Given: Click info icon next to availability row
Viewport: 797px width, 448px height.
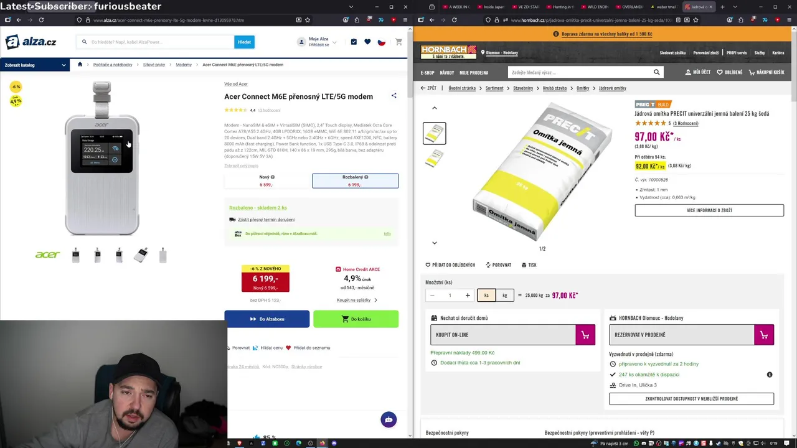Looking at the screenshot, I should coord(770,375).
